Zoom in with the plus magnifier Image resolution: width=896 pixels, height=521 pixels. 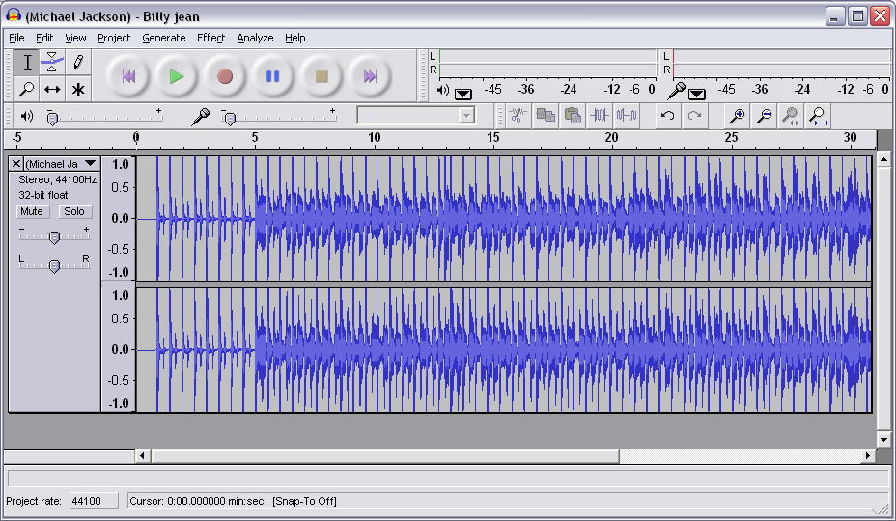coord(737,116)
